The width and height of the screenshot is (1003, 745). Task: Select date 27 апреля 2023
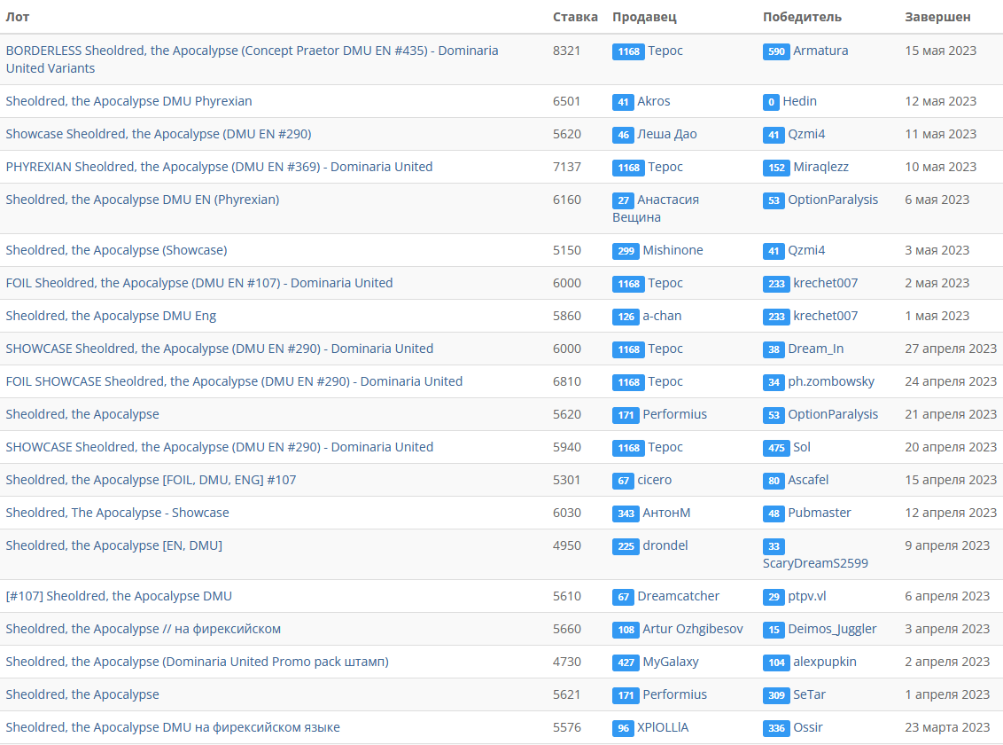(x=951, y=349)
